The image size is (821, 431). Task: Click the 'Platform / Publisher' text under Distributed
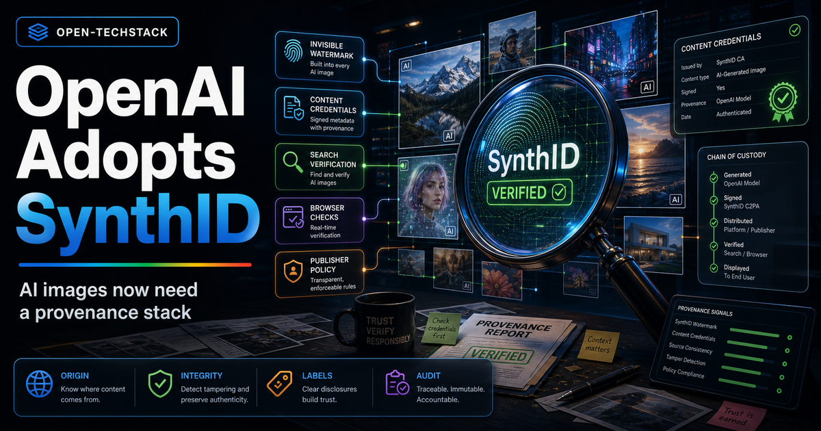750,231
